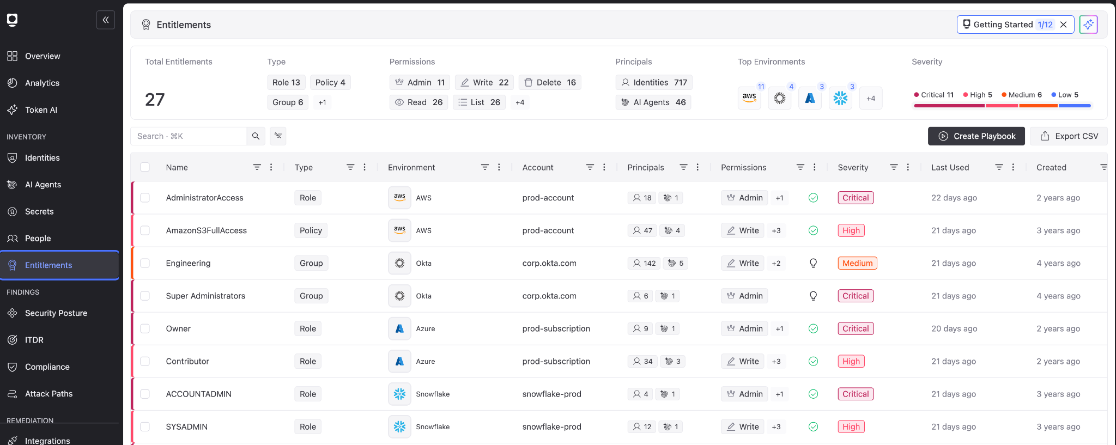Image resolution: width=1116 pixels, height=445 pixels.
Task: Open the AI sparkle assistant icon
Action: click(x=1088, y=25)
